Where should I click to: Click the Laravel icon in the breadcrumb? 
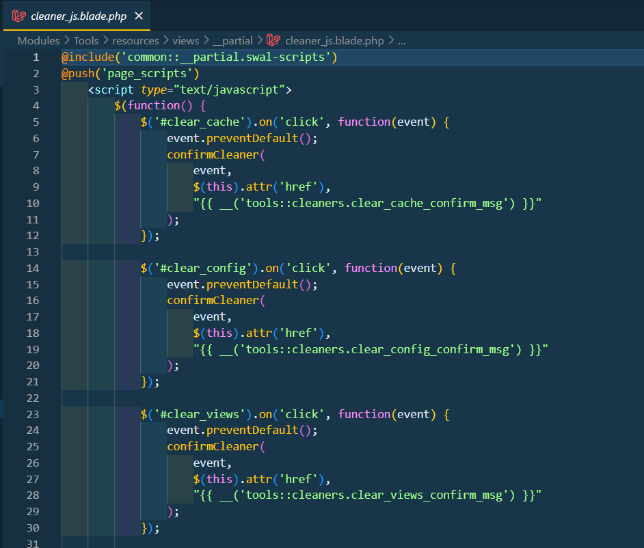pyautogui.click(x=273, y=40)
